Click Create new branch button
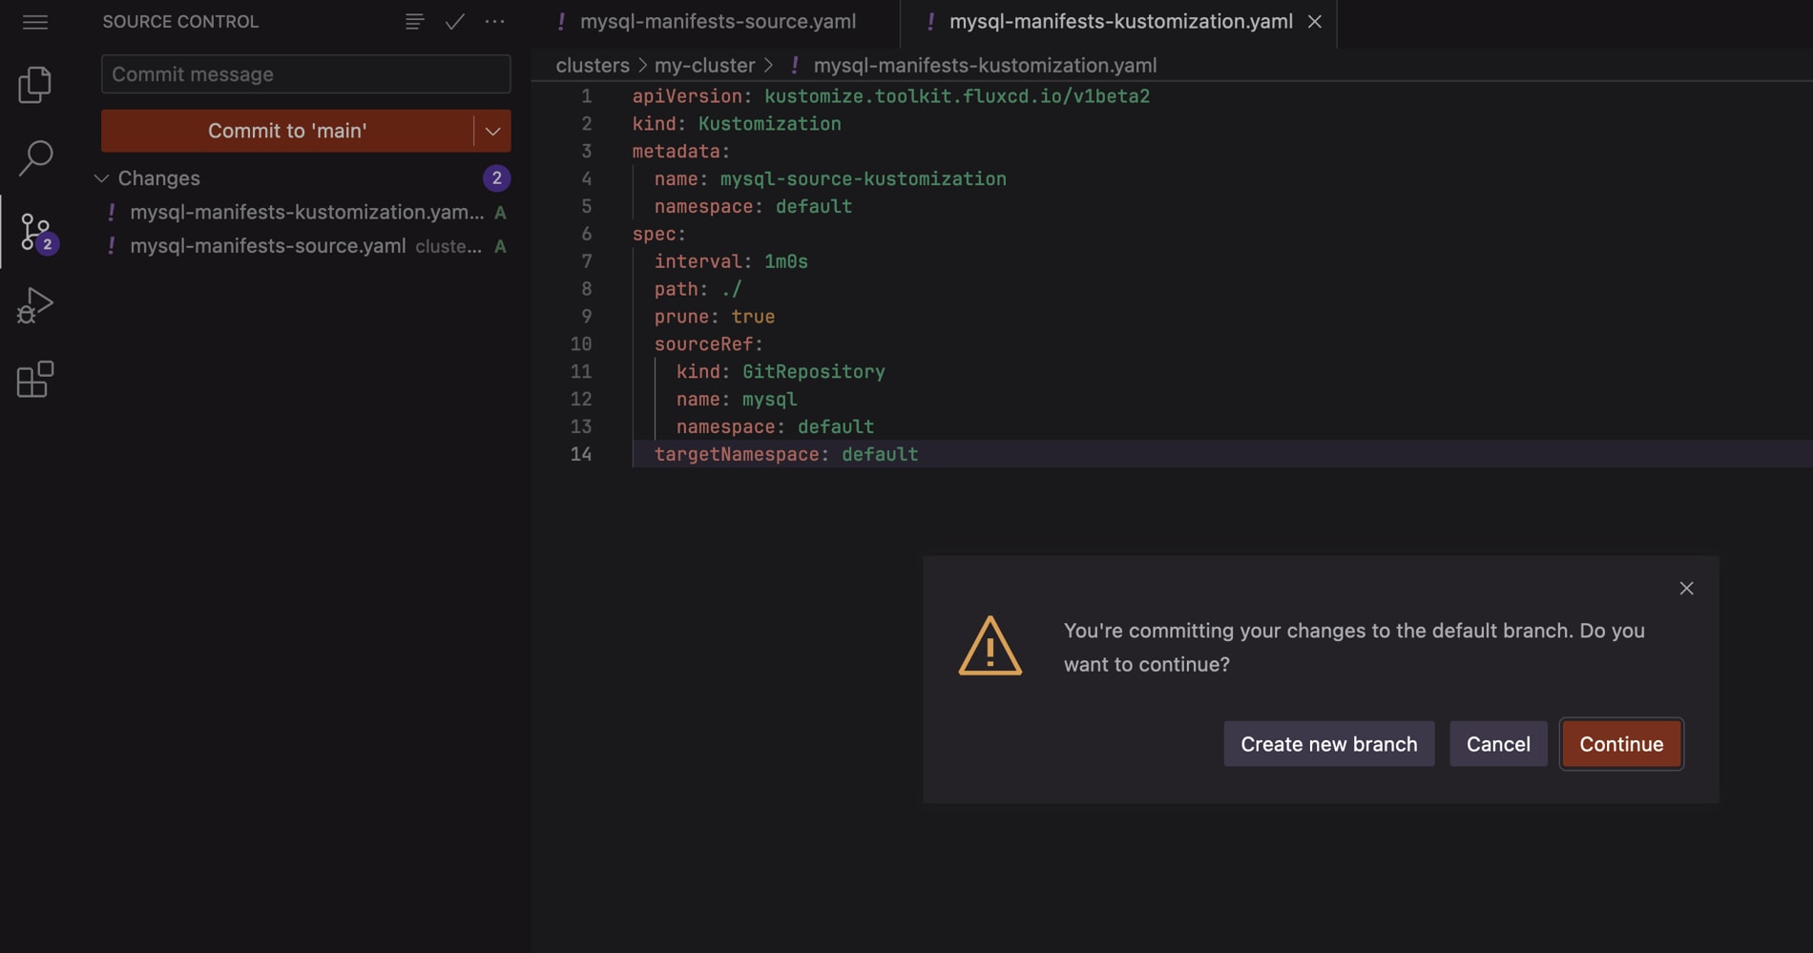Image resolution: width=1813 pixels, height=953 pixels. click(1329, 744)
